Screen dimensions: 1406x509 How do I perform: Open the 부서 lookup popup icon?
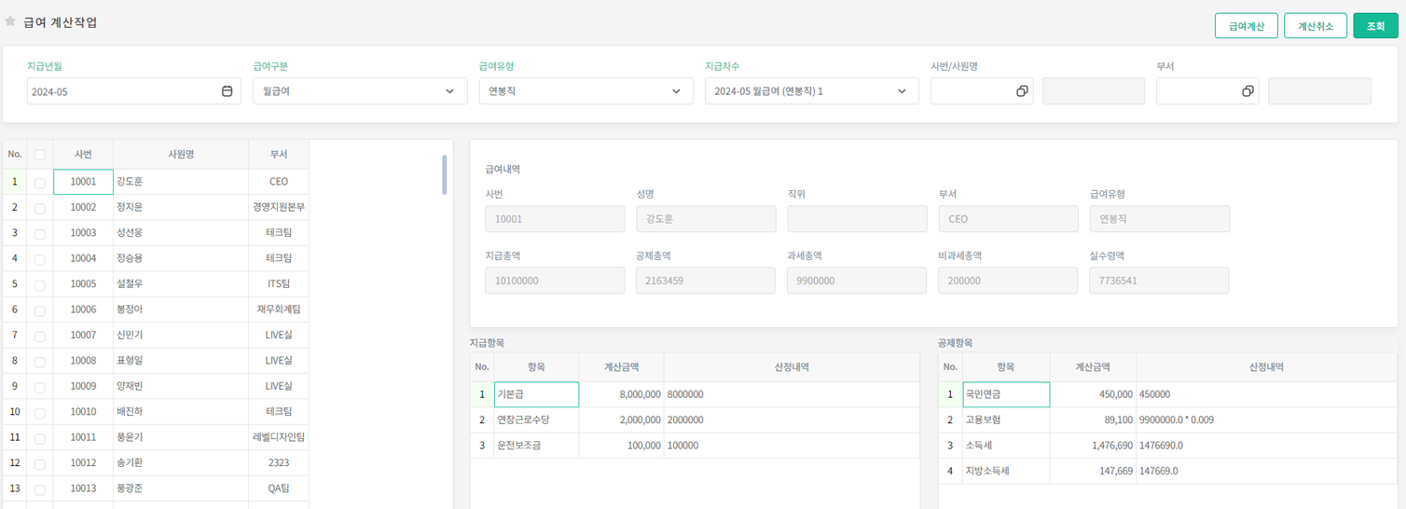coord(1247,91)
